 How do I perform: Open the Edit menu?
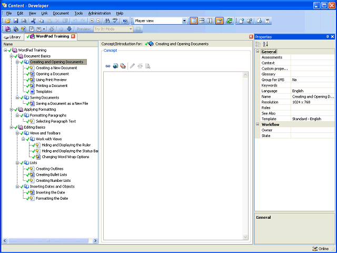20,13
